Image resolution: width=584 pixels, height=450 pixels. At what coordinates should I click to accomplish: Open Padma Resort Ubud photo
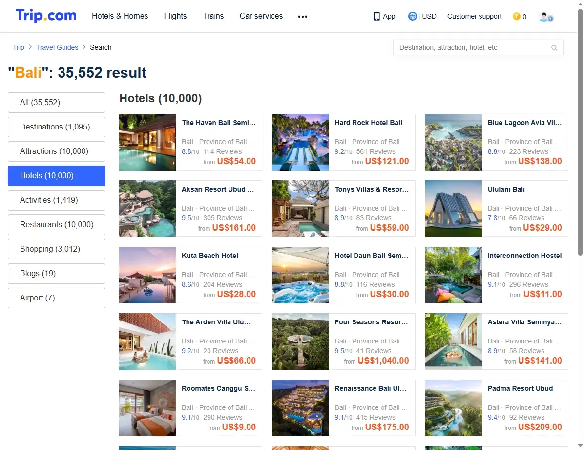(454, 408)
